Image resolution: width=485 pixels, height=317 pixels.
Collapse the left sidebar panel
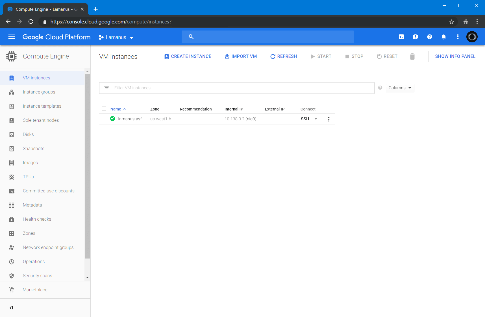(11, 308)
